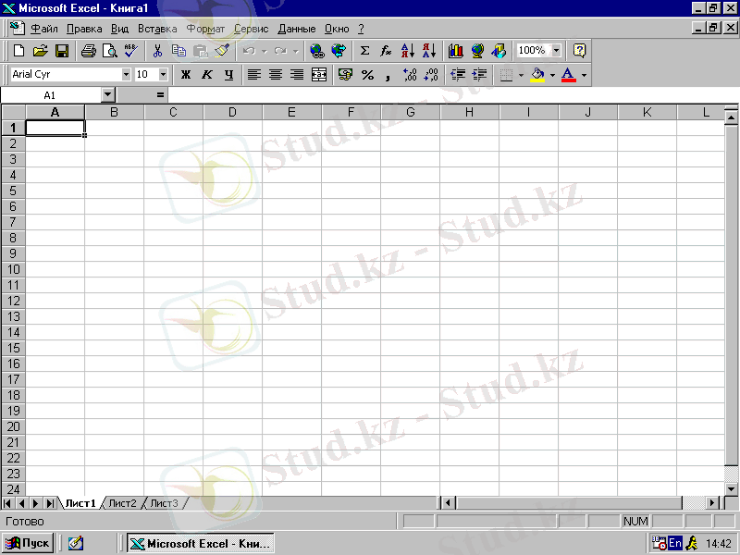This screenshot has height=555, width=740.
Task: Expand the undo history arrow
Action: (x=265, y=51)
